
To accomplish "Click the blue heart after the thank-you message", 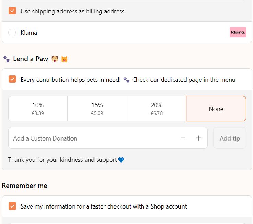I will click(121, 160).
